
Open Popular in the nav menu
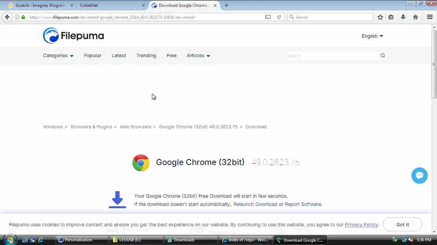[x=93, y=55]
